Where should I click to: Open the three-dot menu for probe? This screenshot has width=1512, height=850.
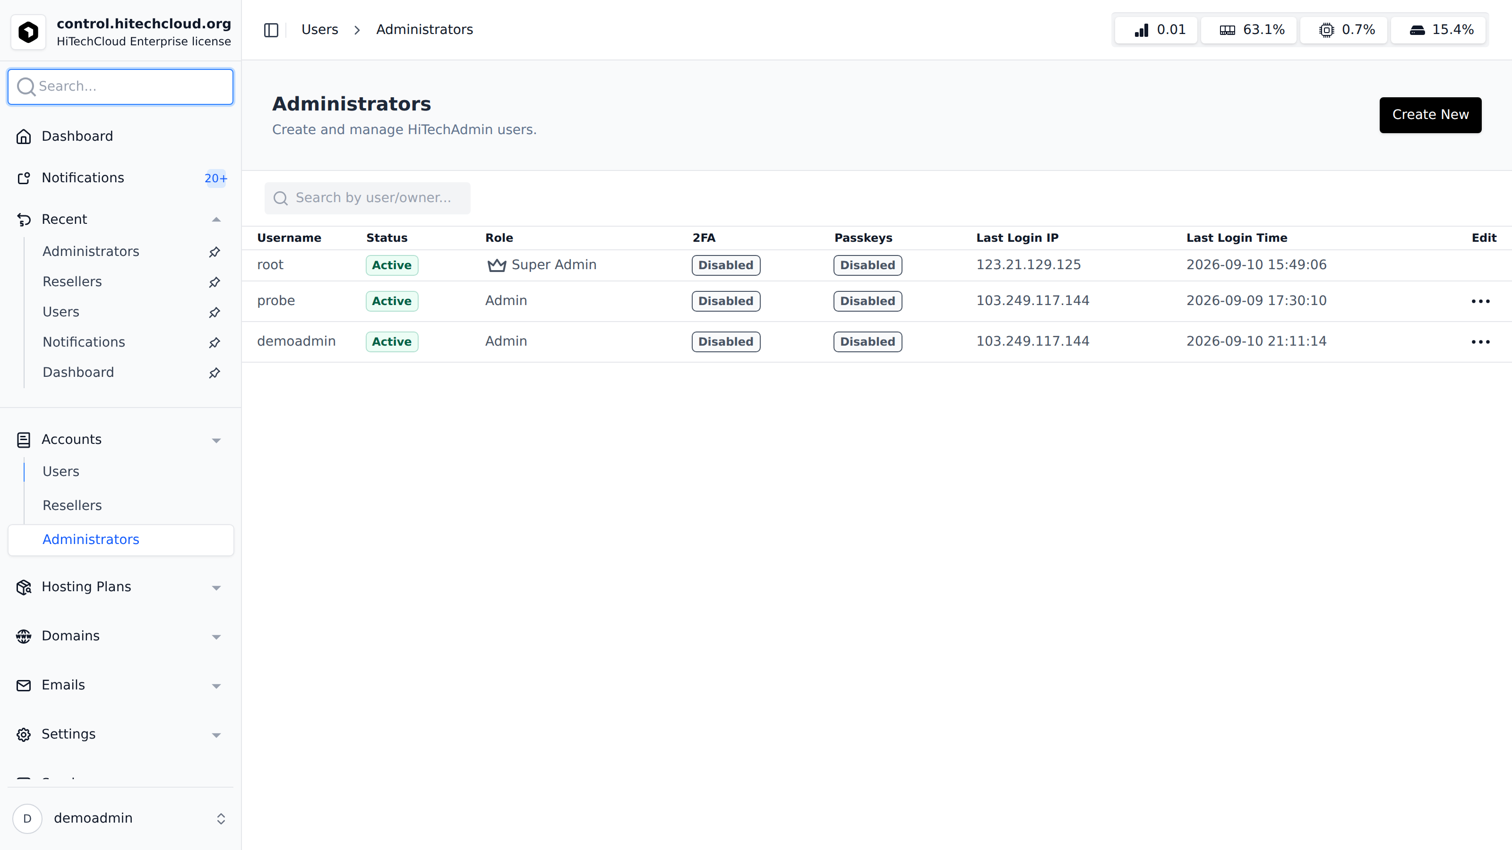coord(1480,302)
